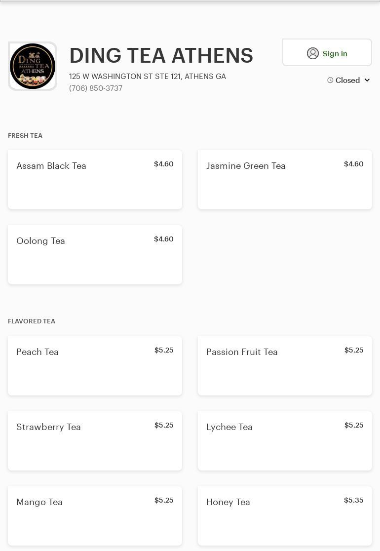This screenshot has height=551, width=380.
Task: Choose Peach Tea from Flavored Tea
Action: click(x=95, y=366)
